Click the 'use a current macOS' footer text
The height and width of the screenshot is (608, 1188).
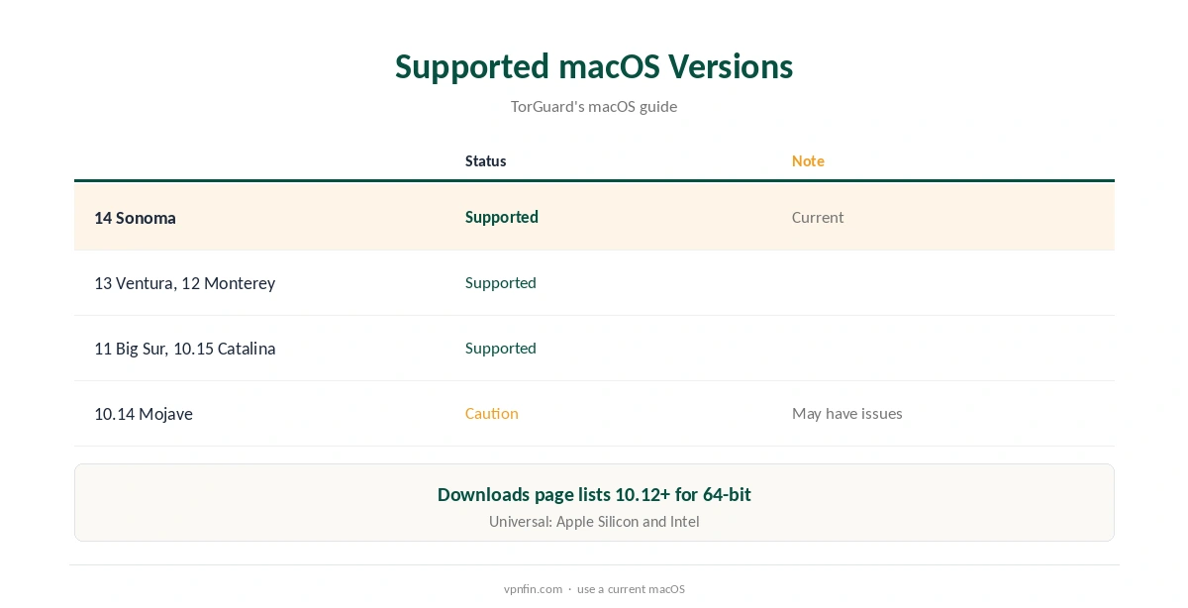631,589
